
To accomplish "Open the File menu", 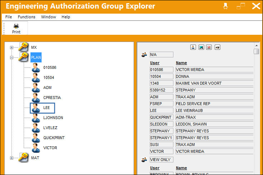I will 9,17.
